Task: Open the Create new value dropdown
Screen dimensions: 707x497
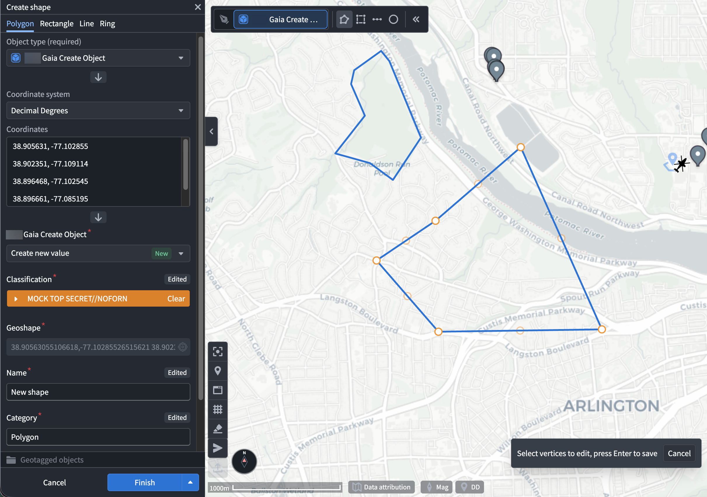Action: pos(98,253)
